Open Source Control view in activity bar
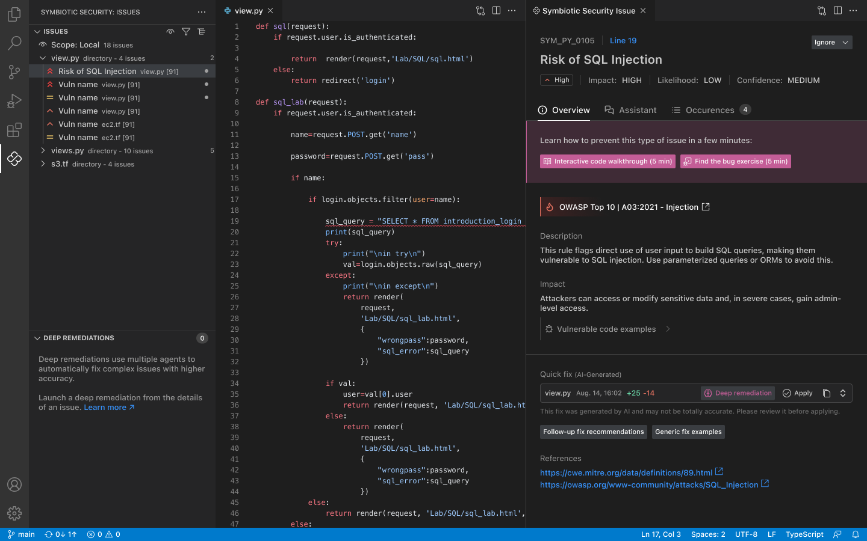This screenshot has height=541, width=867. pos(14,72)
